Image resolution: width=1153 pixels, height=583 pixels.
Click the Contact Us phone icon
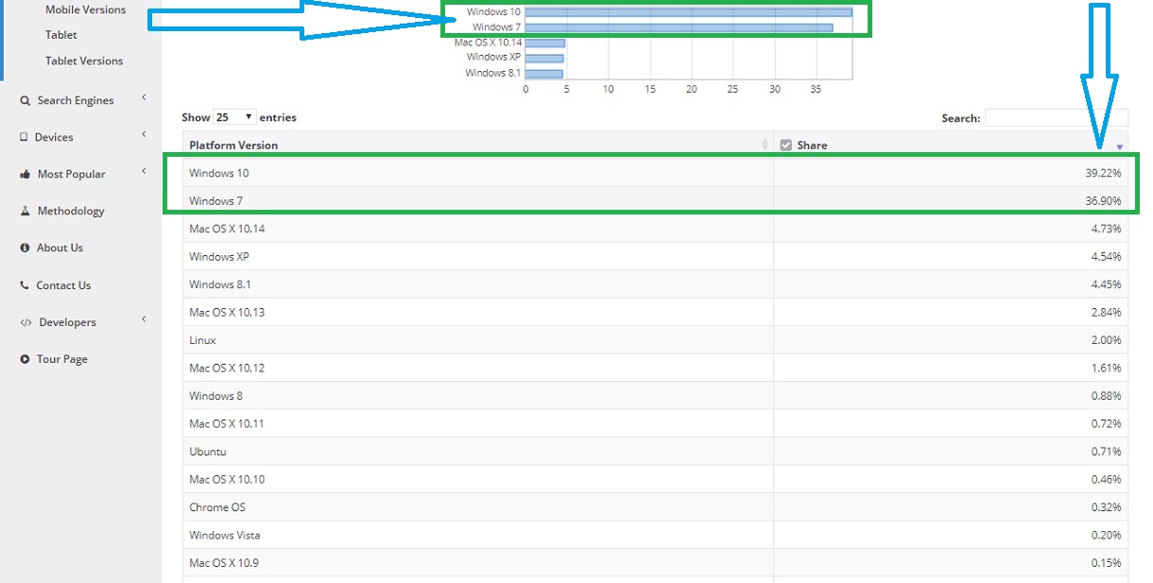[25, 285]
